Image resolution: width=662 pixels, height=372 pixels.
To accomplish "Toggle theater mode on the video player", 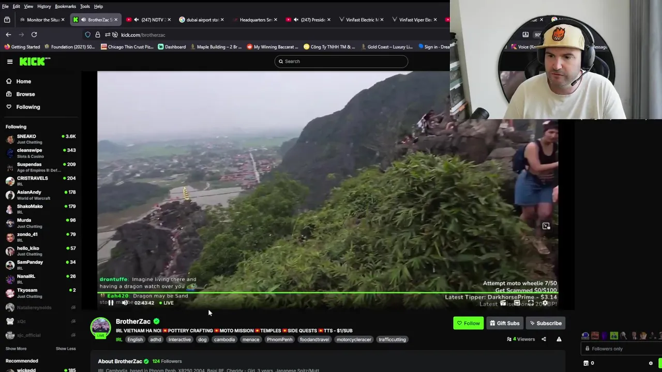I will (x=517, y=303).
